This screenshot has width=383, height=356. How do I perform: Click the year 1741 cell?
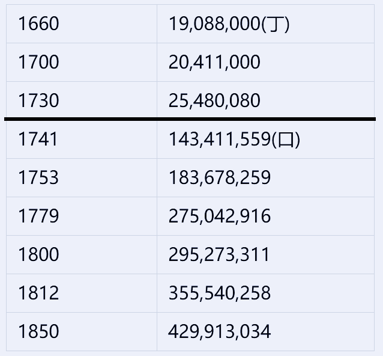pyautogui.click(x=82, y=140)
